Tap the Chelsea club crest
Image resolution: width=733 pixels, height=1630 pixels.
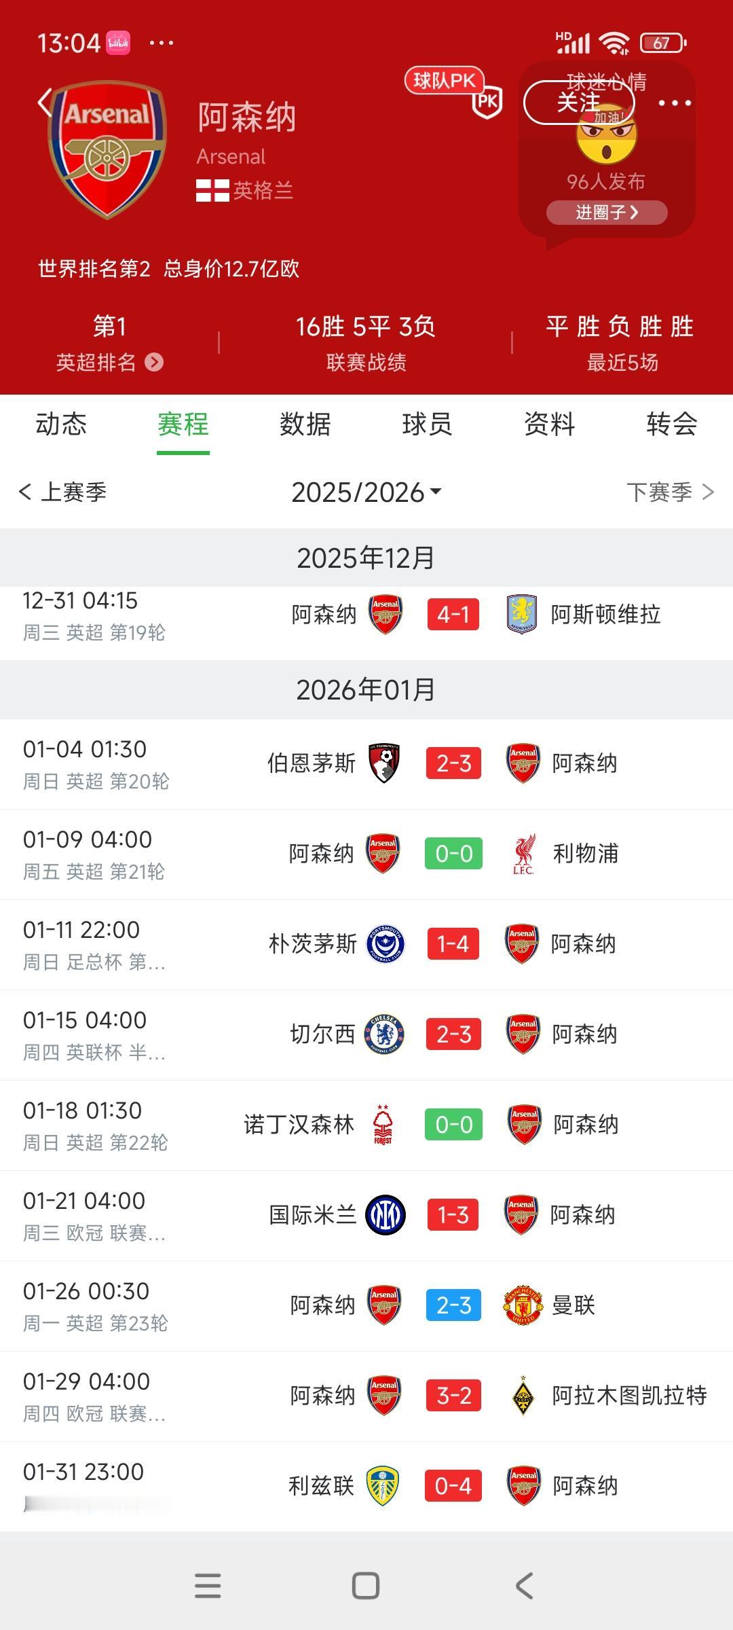pyautogui.click(x=385, y=1034)
